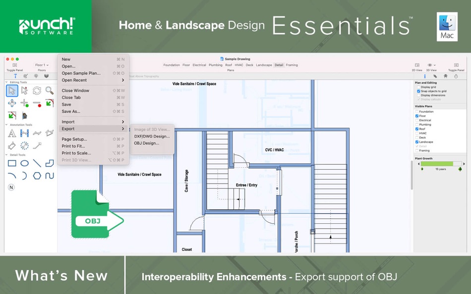Select the Ellipse detail tool
The width and height of the screenshot is (471, 294).
[24, 163]
